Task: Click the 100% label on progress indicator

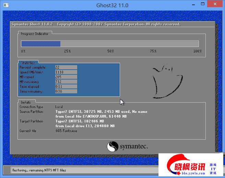Action: point(197,51)
